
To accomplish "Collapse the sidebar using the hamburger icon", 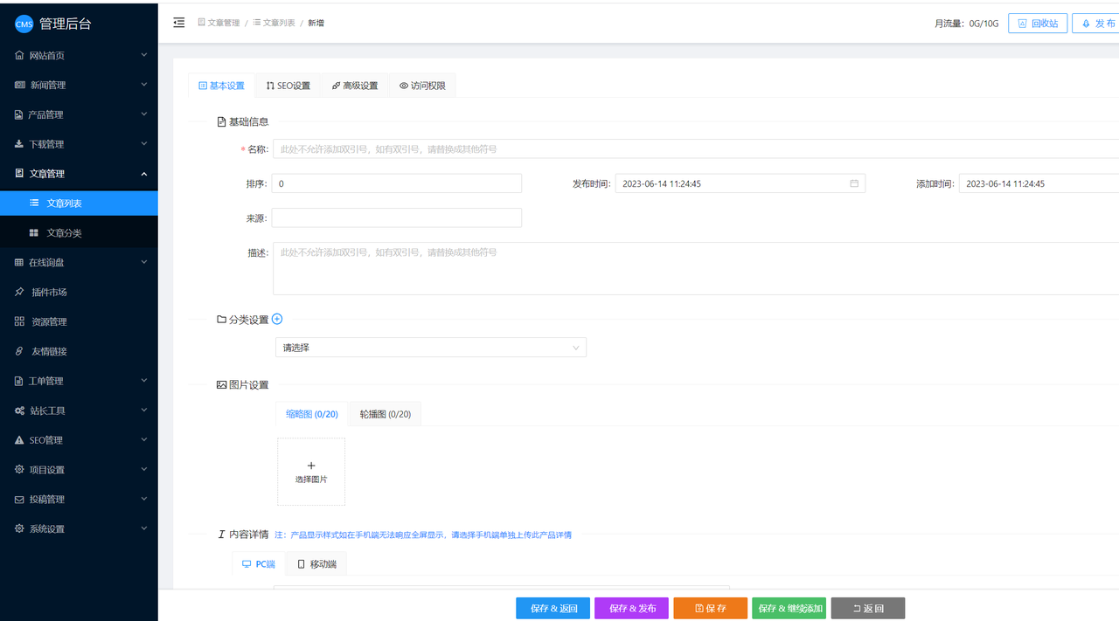I will click(x=178, y=23).
